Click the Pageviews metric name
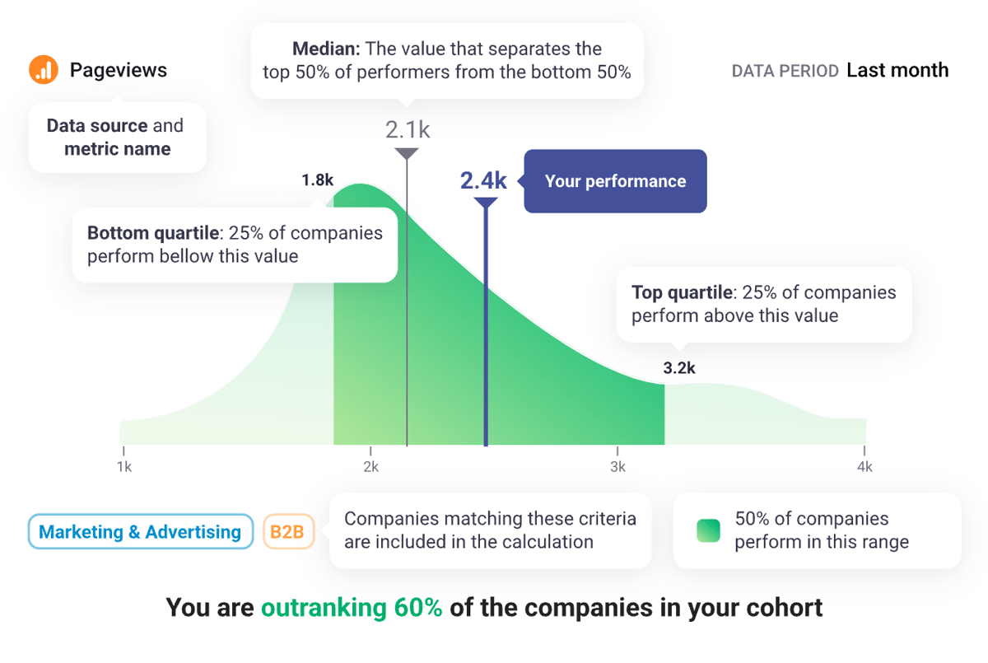Screen dimensions: 988x663 click(x=118, y=70)
